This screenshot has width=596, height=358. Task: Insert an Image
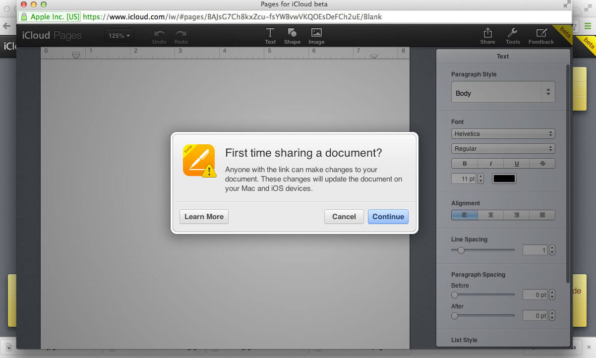[x=316, y=35]
